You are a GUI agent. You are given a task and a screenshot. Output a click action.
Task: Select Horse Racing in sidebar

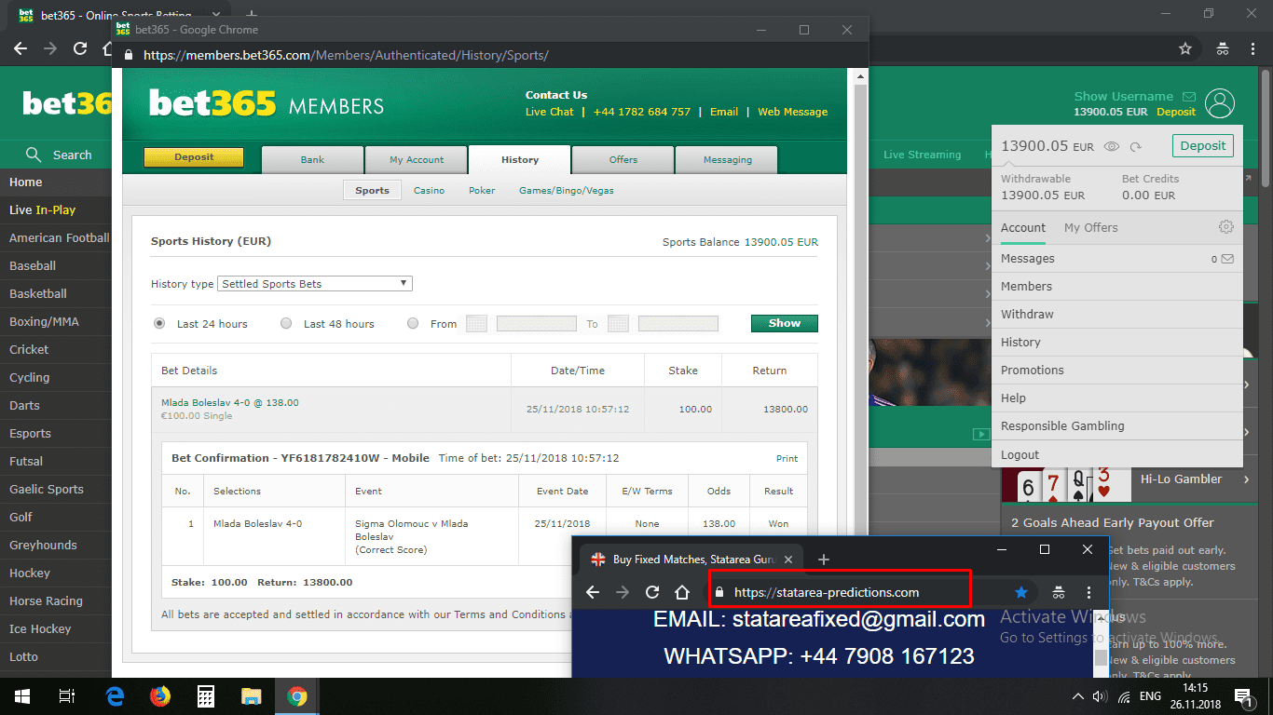click(56, 601)
